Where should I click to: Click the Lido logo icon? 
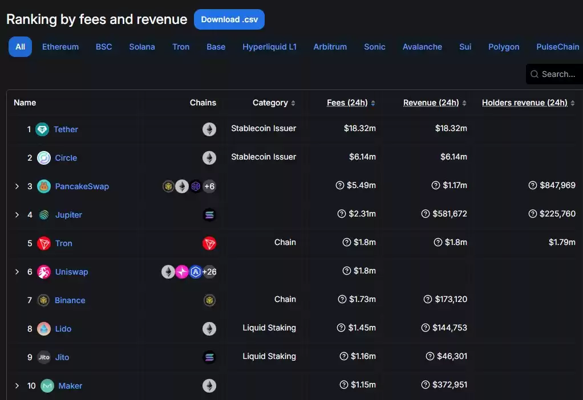coord(44,329)
